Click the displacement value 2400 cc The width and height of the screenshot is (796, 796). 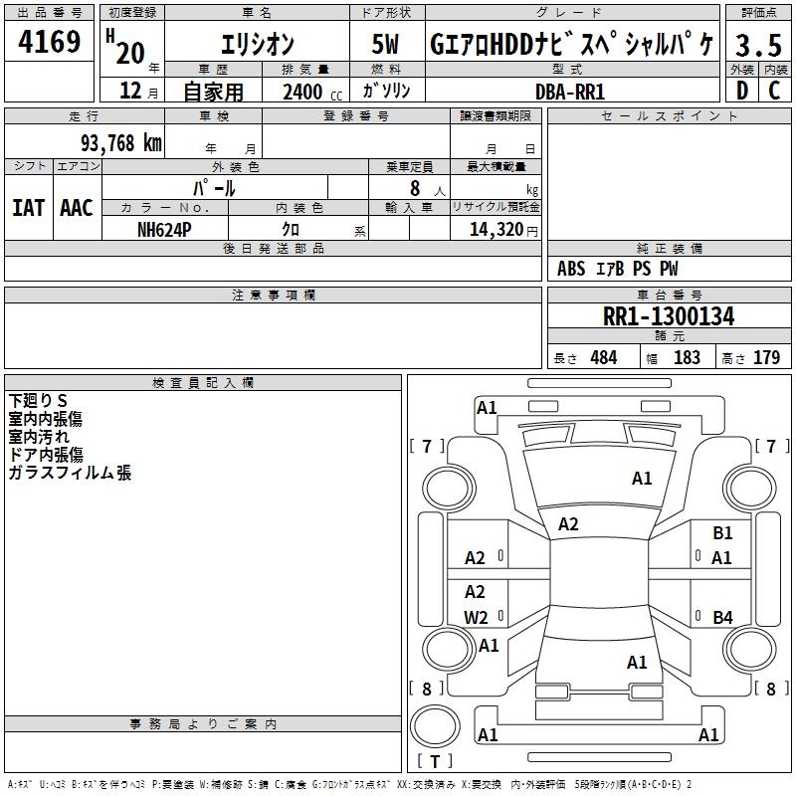tap(312, 93)
